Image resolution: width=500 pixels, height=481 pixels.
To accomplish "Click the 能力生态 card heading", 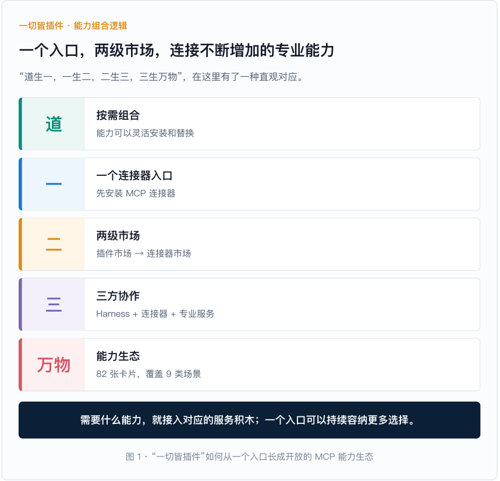I will click(x=118, y=356).
